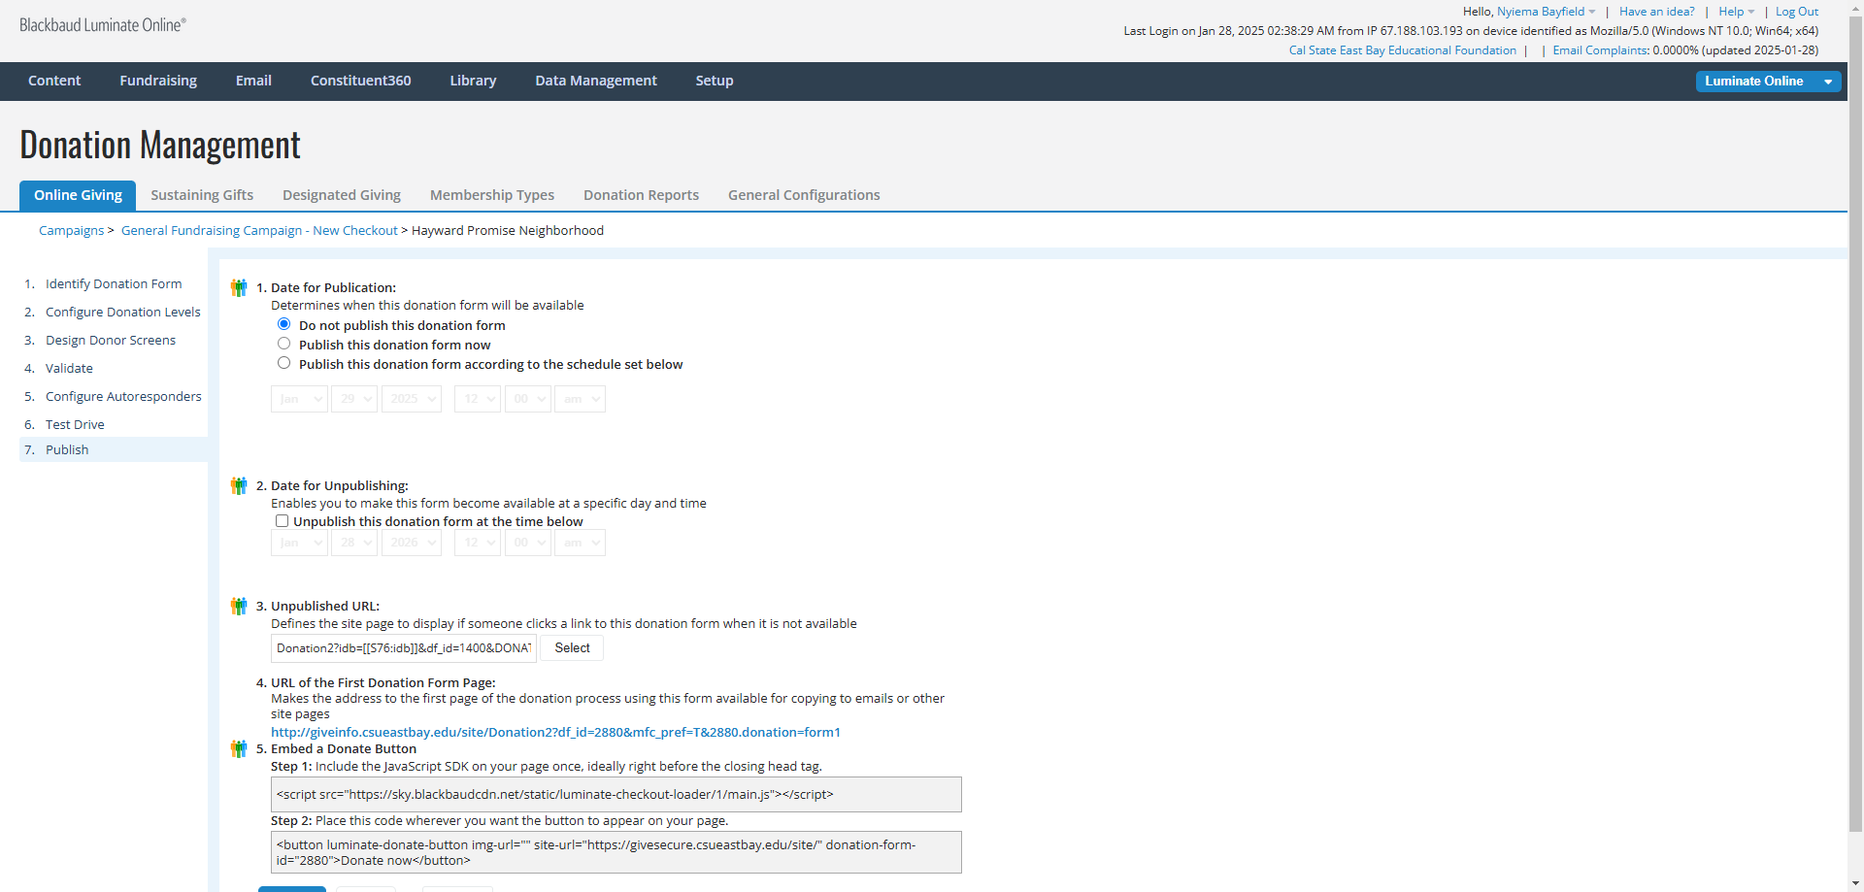1864x892 pixels.
Task: Go to step 3 Design Donor Screens
Action: click(111, 341)
